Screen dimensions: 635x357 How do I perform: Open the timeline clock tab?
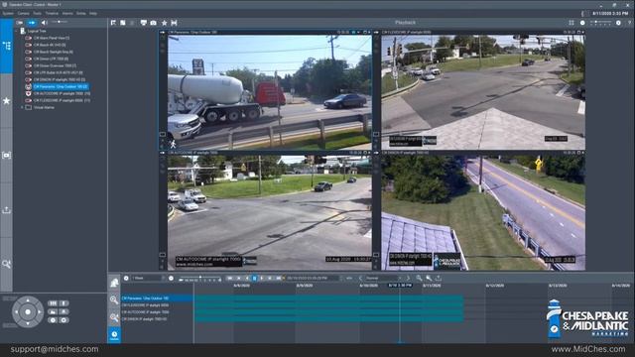[114, 335]
